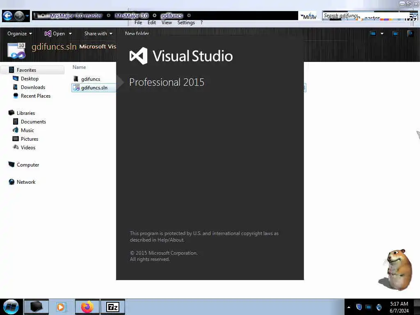The height and width of the screenshot is (315, 420).
Task: Click the Change your view icon
Action: (x=373, y=34)
